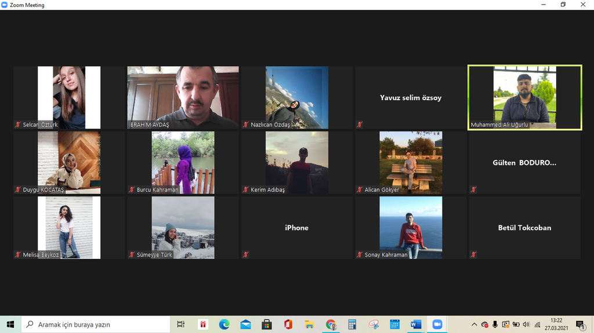594x333 pixels.
Task: Select Muhammed Ali Uğurlu's video tile
Action: point(524,97)
